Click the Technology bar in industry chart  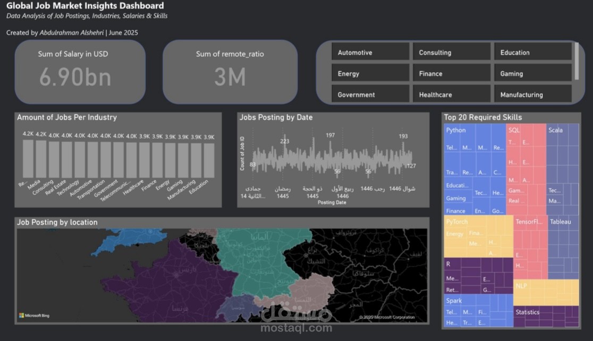point(80,160)
